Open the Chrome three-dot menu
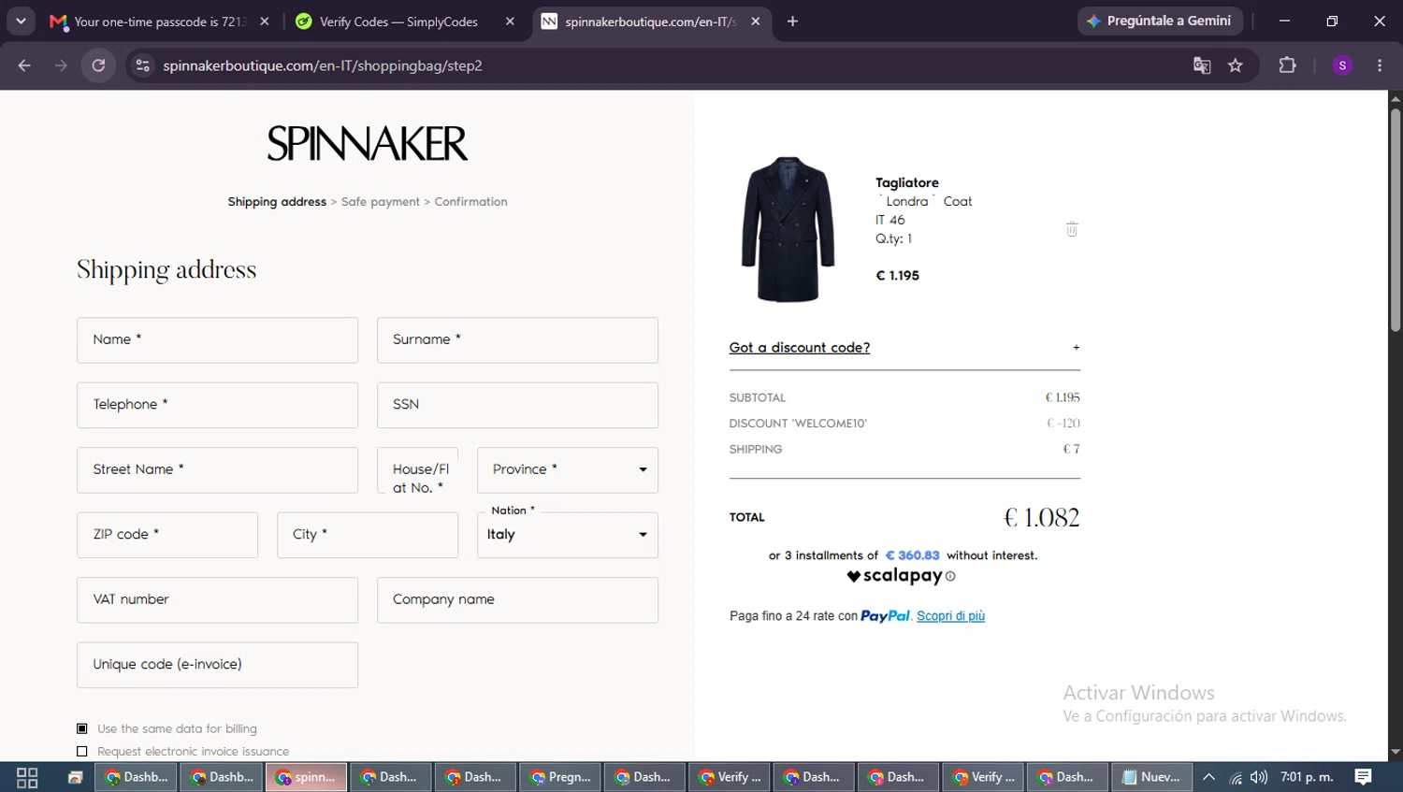Image resolution: width=1403 pixels, height=792 pixels. tap(1380, 65)
